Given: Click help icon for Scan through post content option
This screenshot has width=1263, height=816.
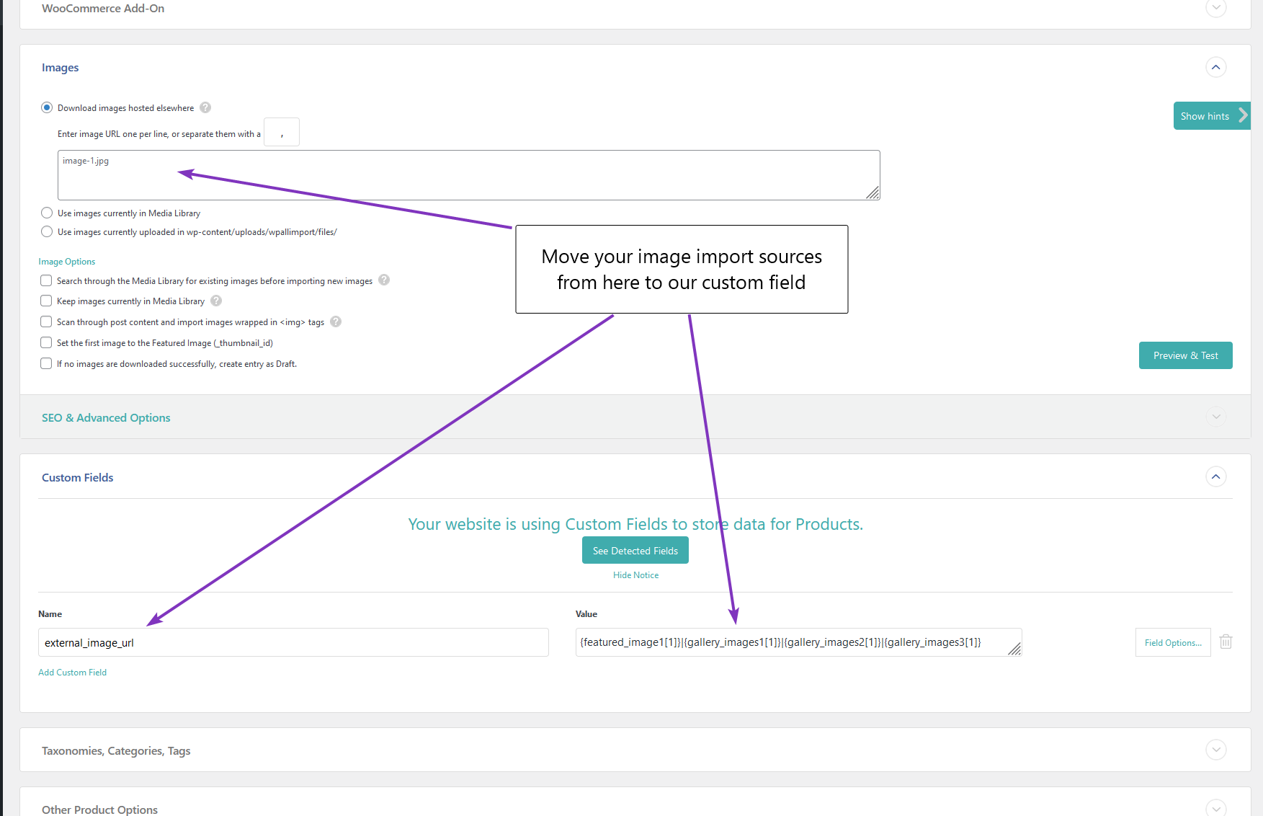Looking at the screenshot, I should tap(336, 321).
